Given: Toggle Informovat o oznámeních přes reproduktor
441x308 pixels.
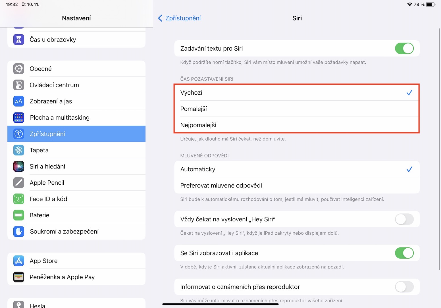Looking at the screenshot, I should pos(404,287).
